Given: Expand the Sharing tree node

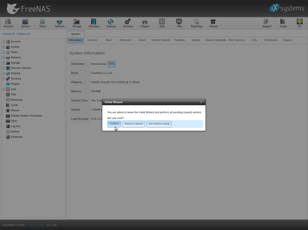Looking at the screenshot, I should (3, 73).
